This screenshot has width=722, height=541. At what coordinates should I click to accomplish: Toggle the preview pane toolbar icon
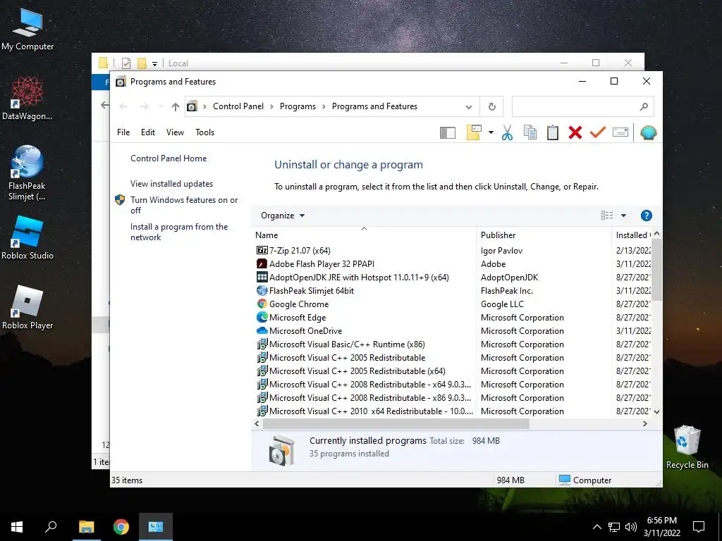(448, 133)
